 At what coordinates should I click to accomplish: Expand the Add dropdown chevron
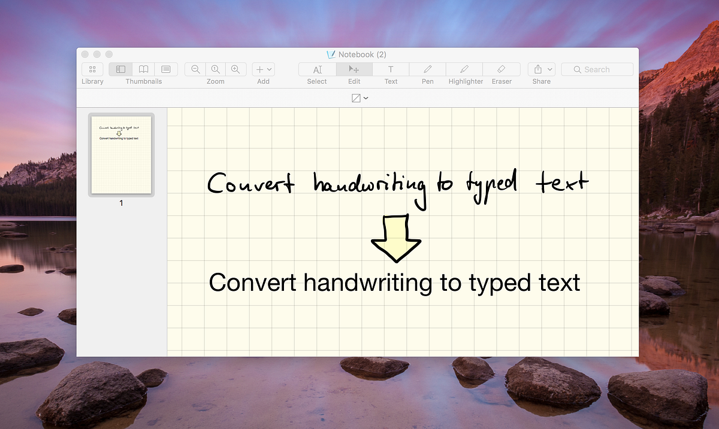click(x=269, y=69)
